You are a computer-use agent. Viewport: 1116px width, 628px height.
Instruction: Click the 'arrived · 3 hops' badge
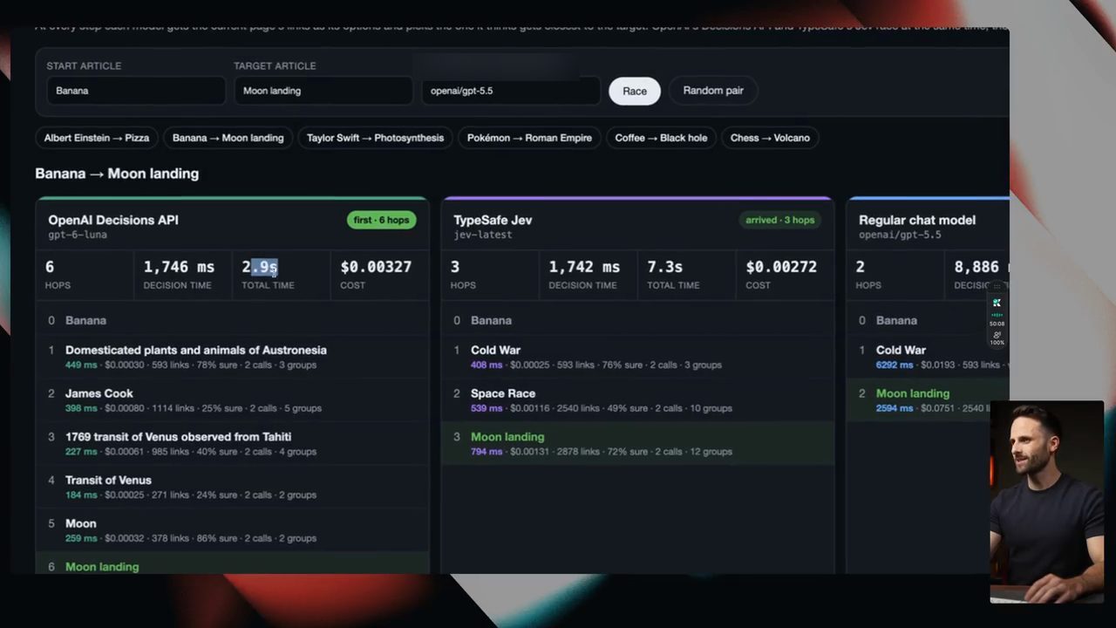point(780,220)
